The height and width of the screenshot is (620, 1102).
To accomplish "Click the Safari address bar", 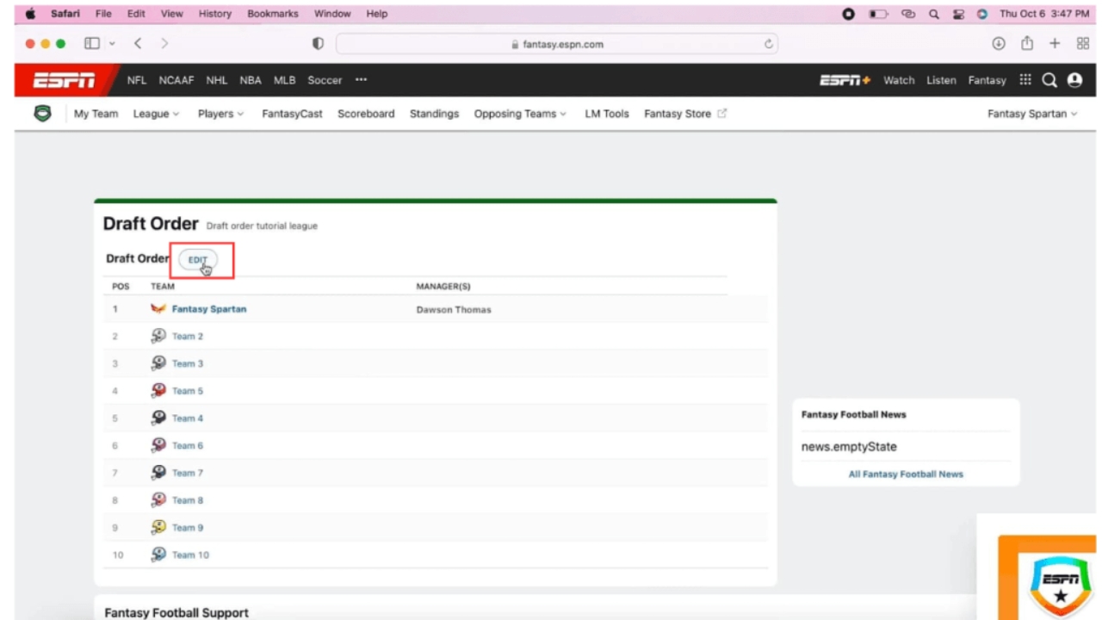I will tap(557, 44).
